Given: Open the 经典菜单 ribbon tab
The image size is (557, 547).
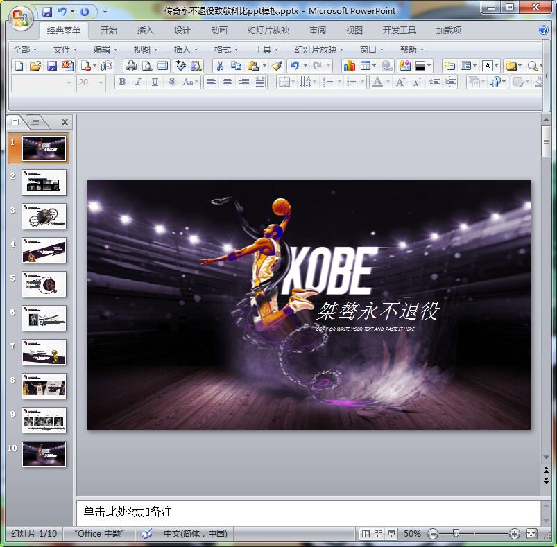Looking at the screenshot, I should 64,31.
